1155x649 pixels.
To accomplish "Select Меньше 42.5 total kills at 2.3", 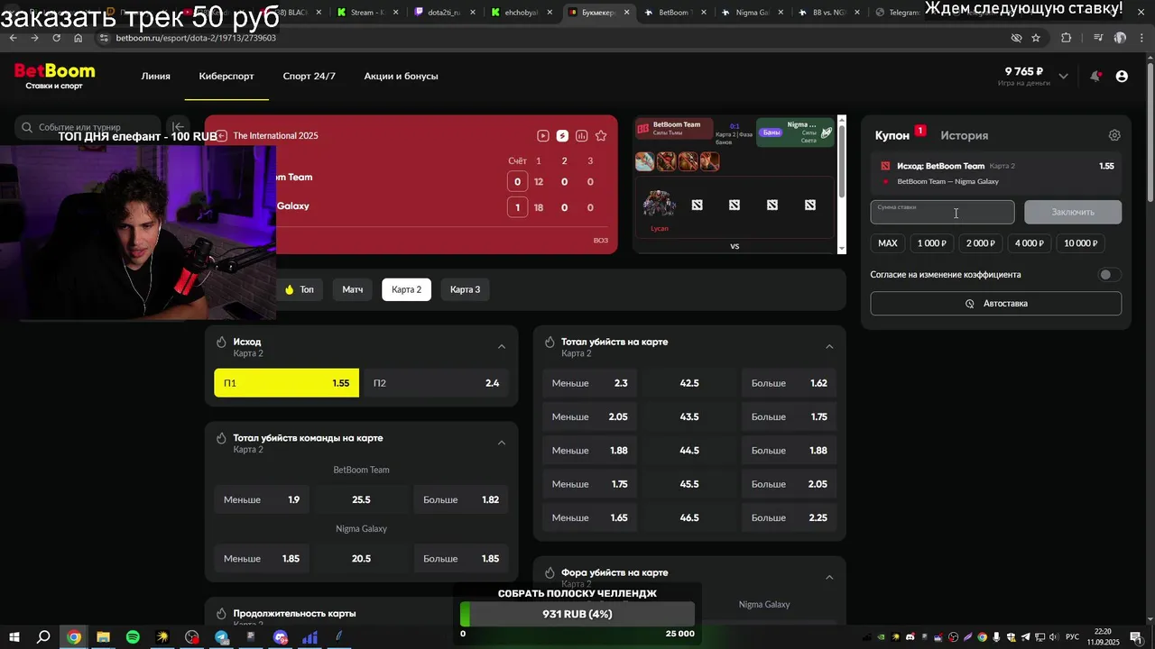I will [590, 383].
